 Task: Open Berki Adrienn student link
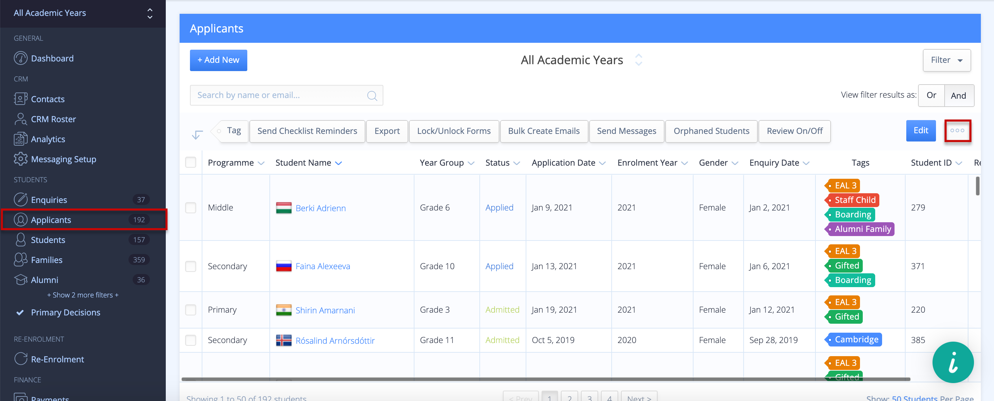(x=320, y=208)
